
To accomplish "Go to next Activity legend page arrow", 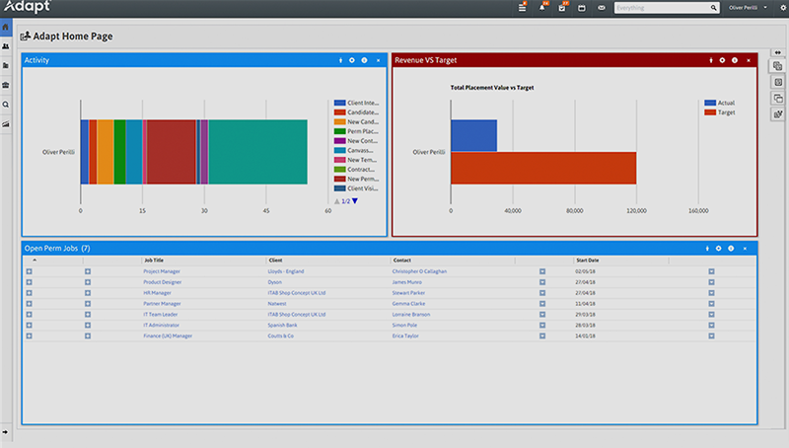I will [x=354, y=200].
